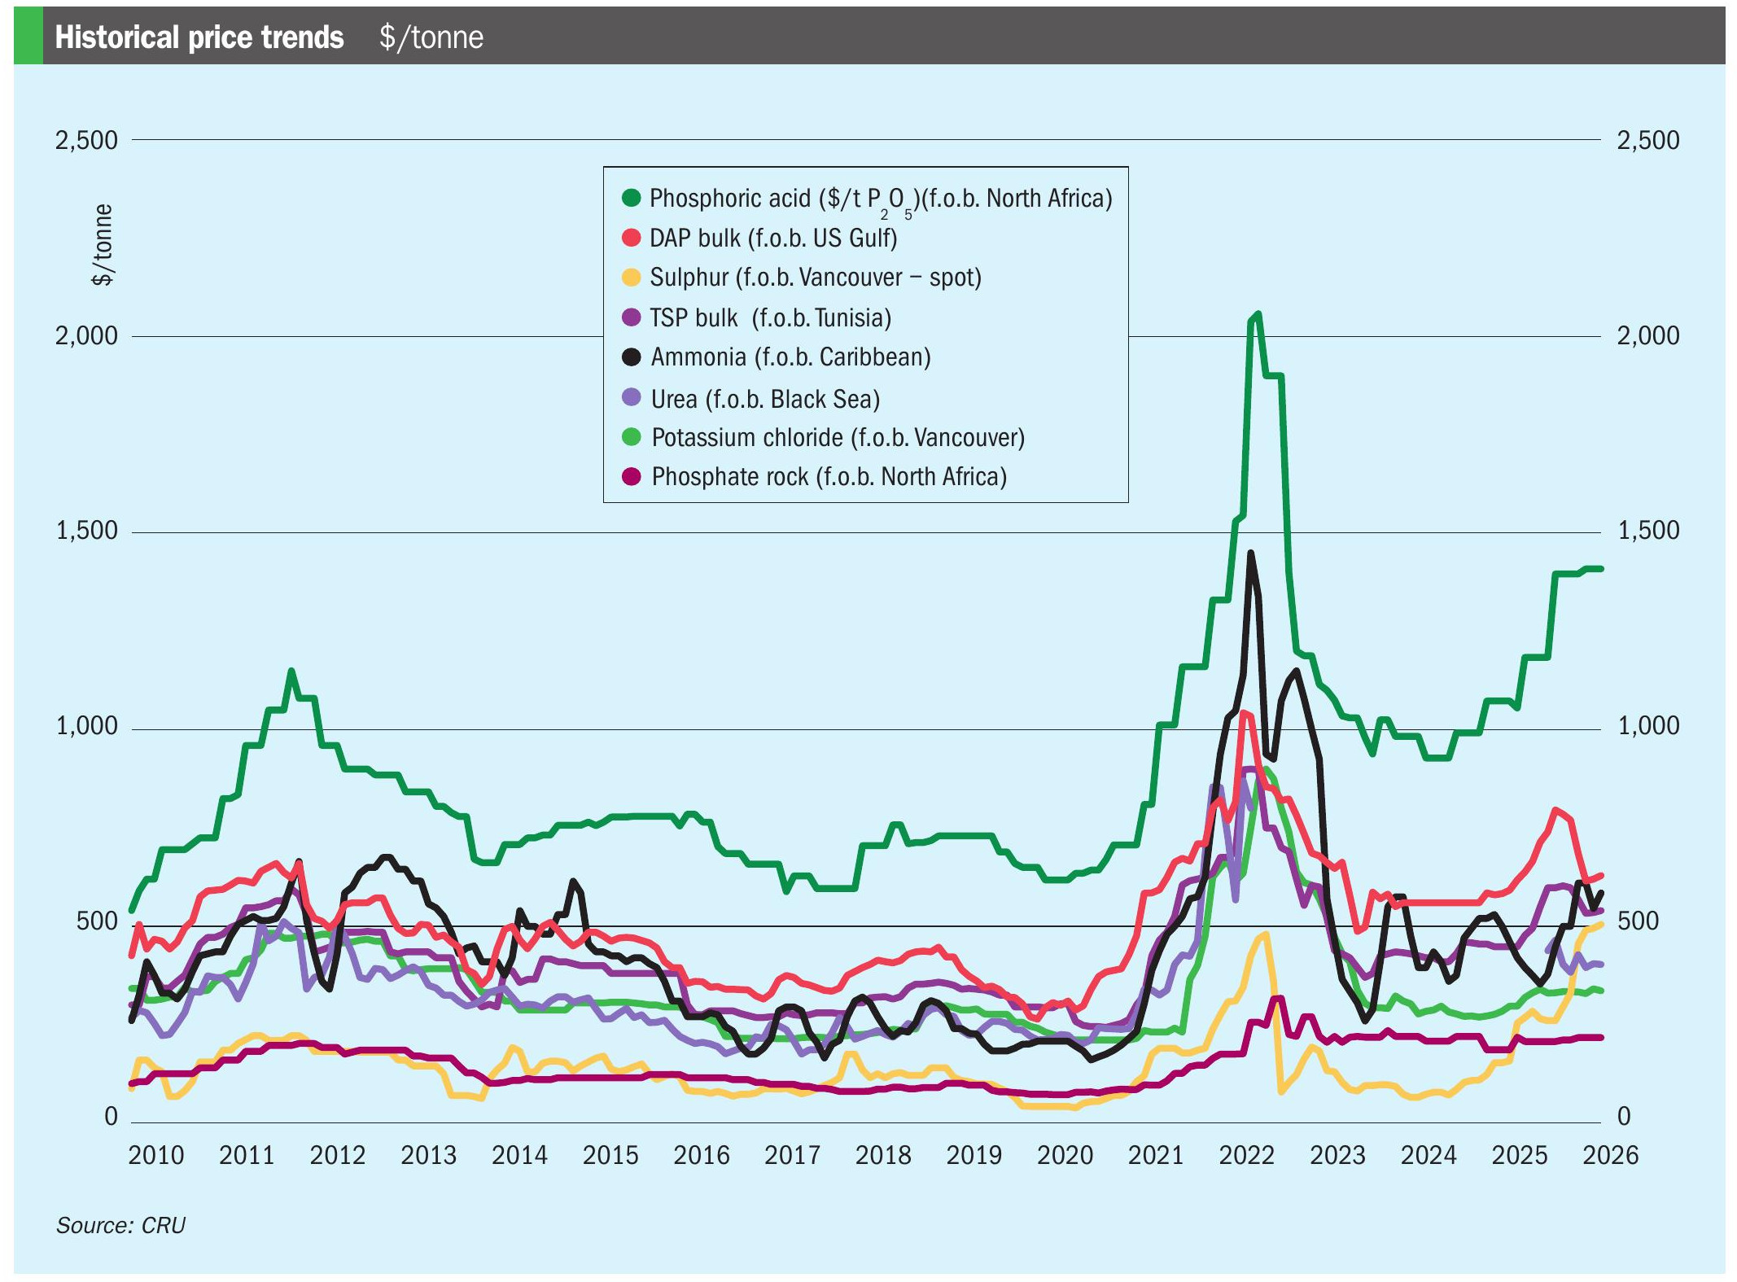Image resolution: width=1737 pixels, height=1282 pixels.
Task: Click the 2016 x-axis year label
Action: pyautogui.click(x=701, y=1155)
